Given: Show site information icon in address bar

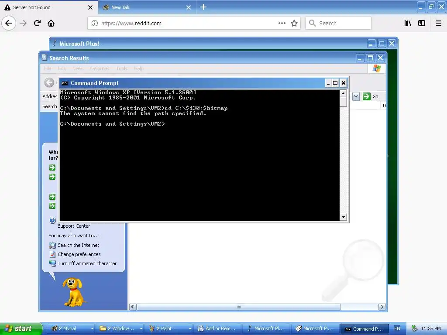Looking at the screenshot, I should coord(95,23).
